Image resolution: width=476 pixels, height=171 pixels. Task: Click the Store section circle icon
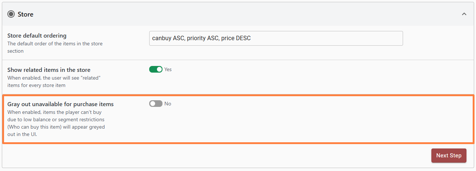coord(11,14)
